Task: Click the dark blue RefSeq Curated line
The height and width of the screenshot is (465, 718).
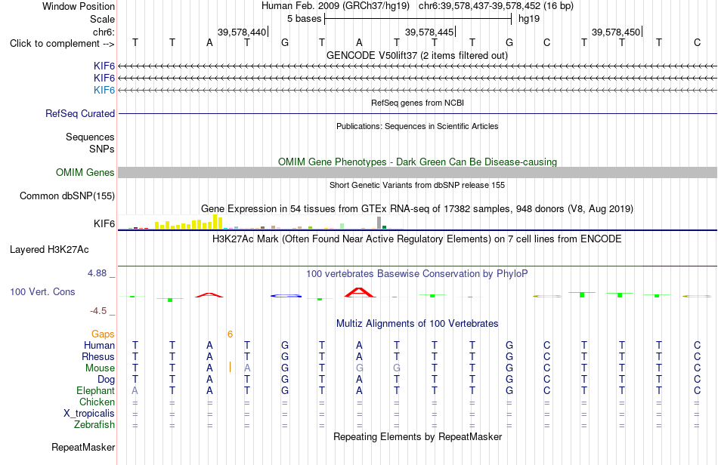Action: pos(417,113)
